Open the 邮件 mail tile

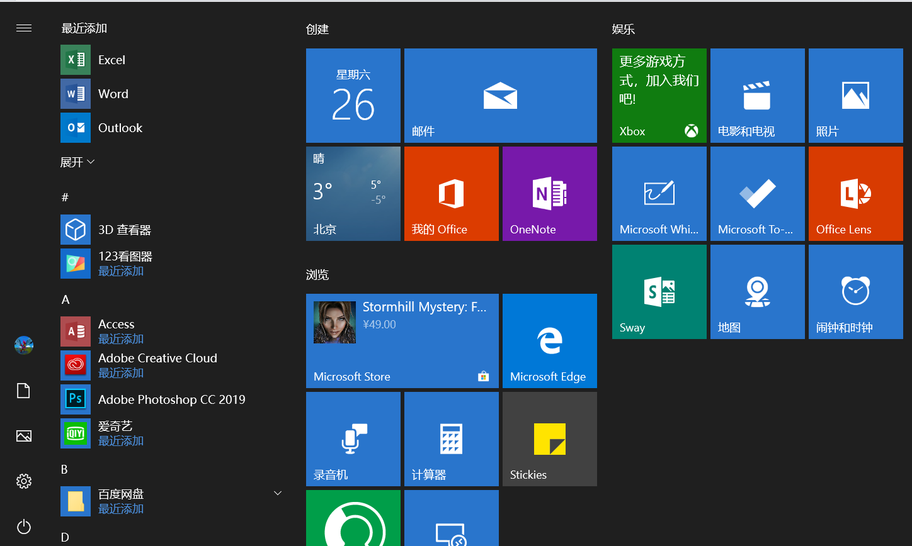click(x=501, y=96)
